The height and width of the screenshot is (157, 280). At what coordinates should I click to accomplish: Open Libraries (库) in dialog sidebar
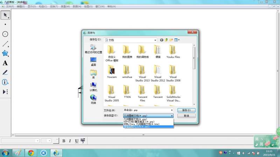[x=93, y=74]
